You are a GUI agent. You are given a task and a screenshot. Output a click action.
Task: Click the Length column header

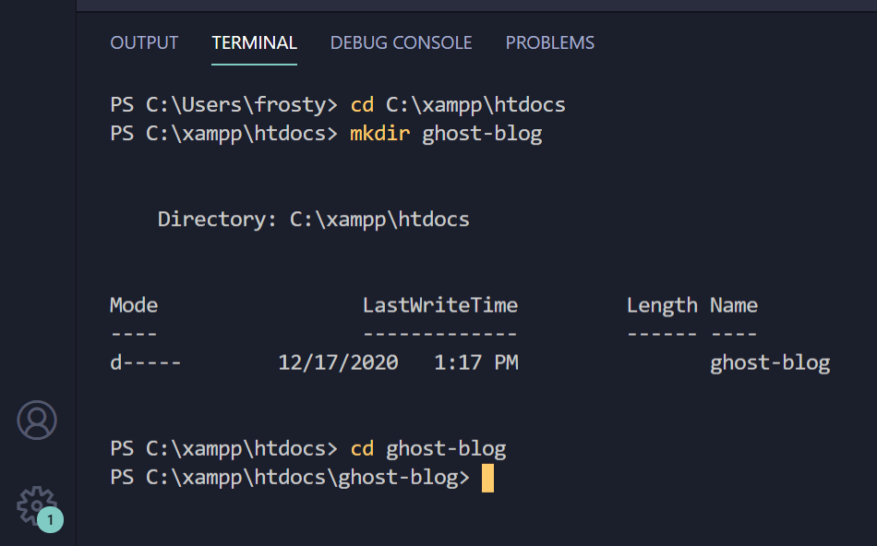(662, 304)
